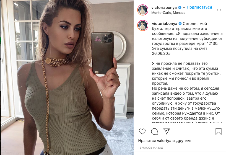Click verified badge next to header username
This screenshot has height=155, width=226.
coord(180,7)
